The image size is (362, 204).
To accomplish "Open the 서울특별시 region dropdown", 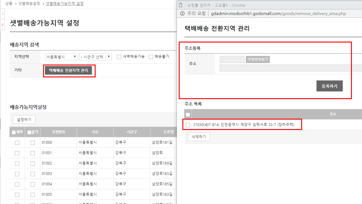I will pos(61,57).
